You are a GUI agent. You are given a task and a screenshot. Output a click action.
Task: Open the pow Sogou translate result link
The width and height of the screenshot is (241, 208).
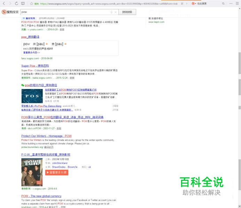(x=30, y=37)
